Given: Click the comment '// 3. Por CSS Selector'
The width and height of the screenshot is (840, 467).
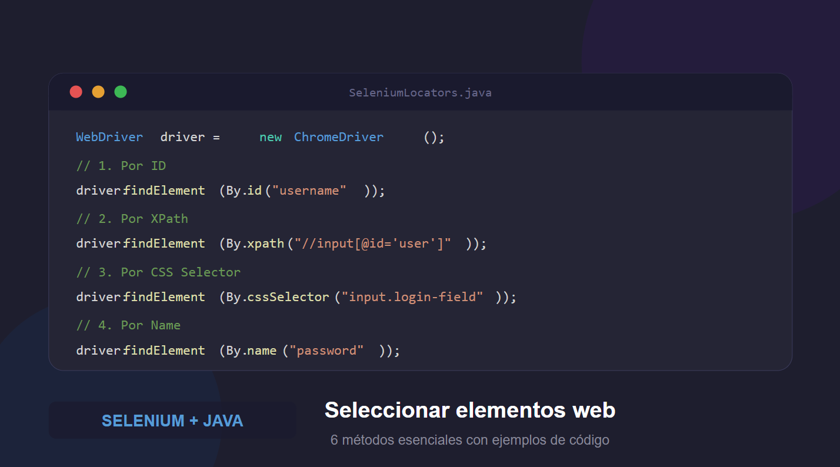Looking at the screenshot, I should pos(158,272).
